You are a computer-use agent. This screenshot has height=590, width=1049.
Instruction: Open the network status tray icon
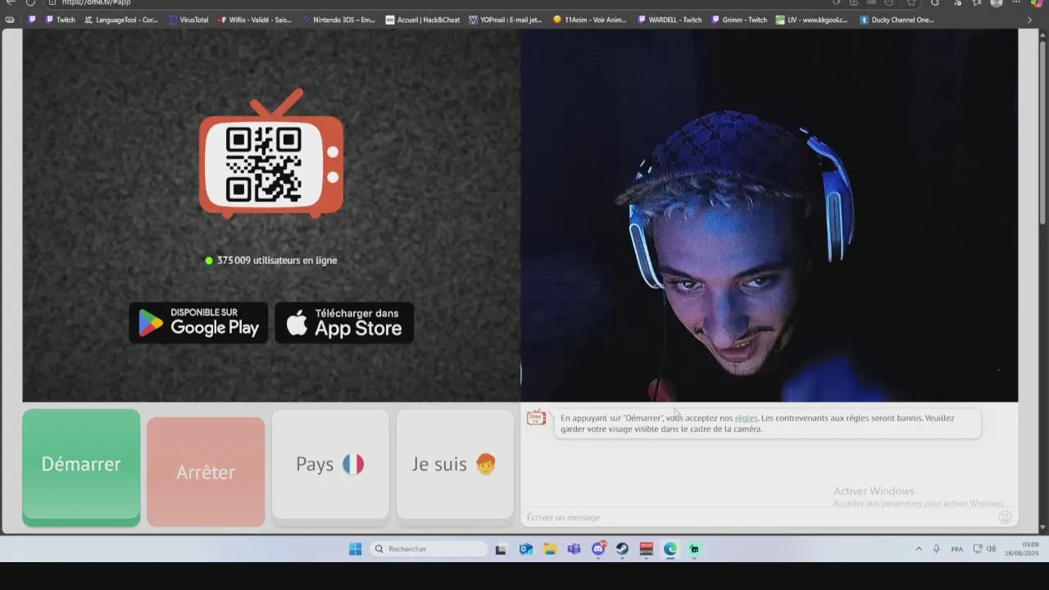click(978, 549)
